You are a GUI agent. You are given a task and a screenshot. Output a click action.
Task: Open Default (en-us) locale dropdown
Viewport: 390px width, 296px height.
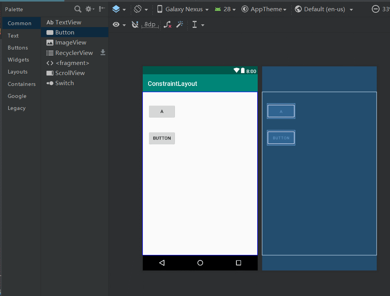324,9
